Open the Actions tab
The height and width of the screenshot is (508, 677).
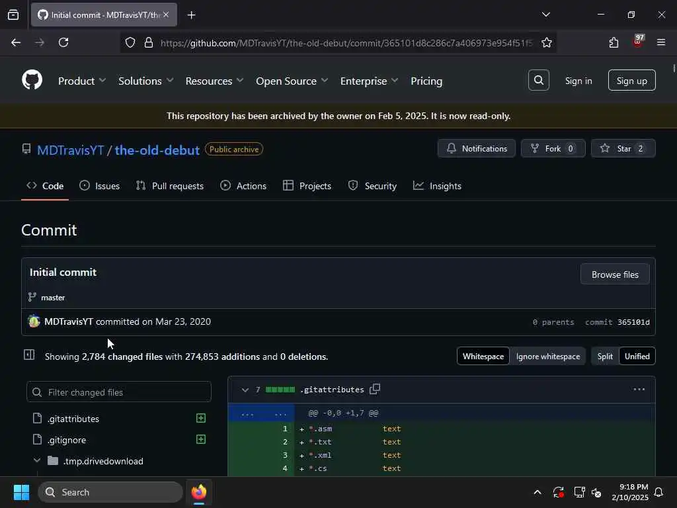[x=243, y=186]
